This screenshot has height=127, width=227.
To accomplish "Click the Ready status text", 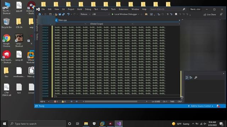I will point(41,106).
